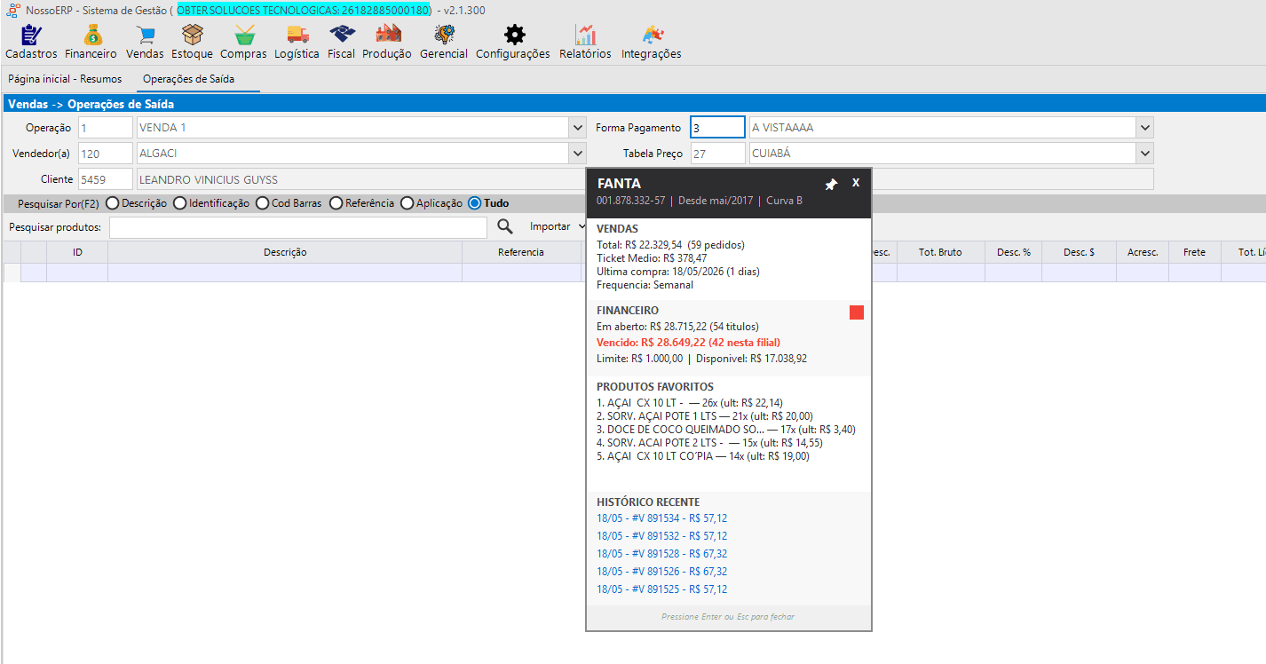Expand Tabela Preço CUIABÁ dropdown
Screen dimensions: 1266x664
(x=1145, y=154)
